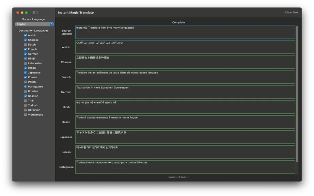Select the Chinese translation text box
Image resolution: width=314 pixels, height=196 pixels.
click(185, 62)
